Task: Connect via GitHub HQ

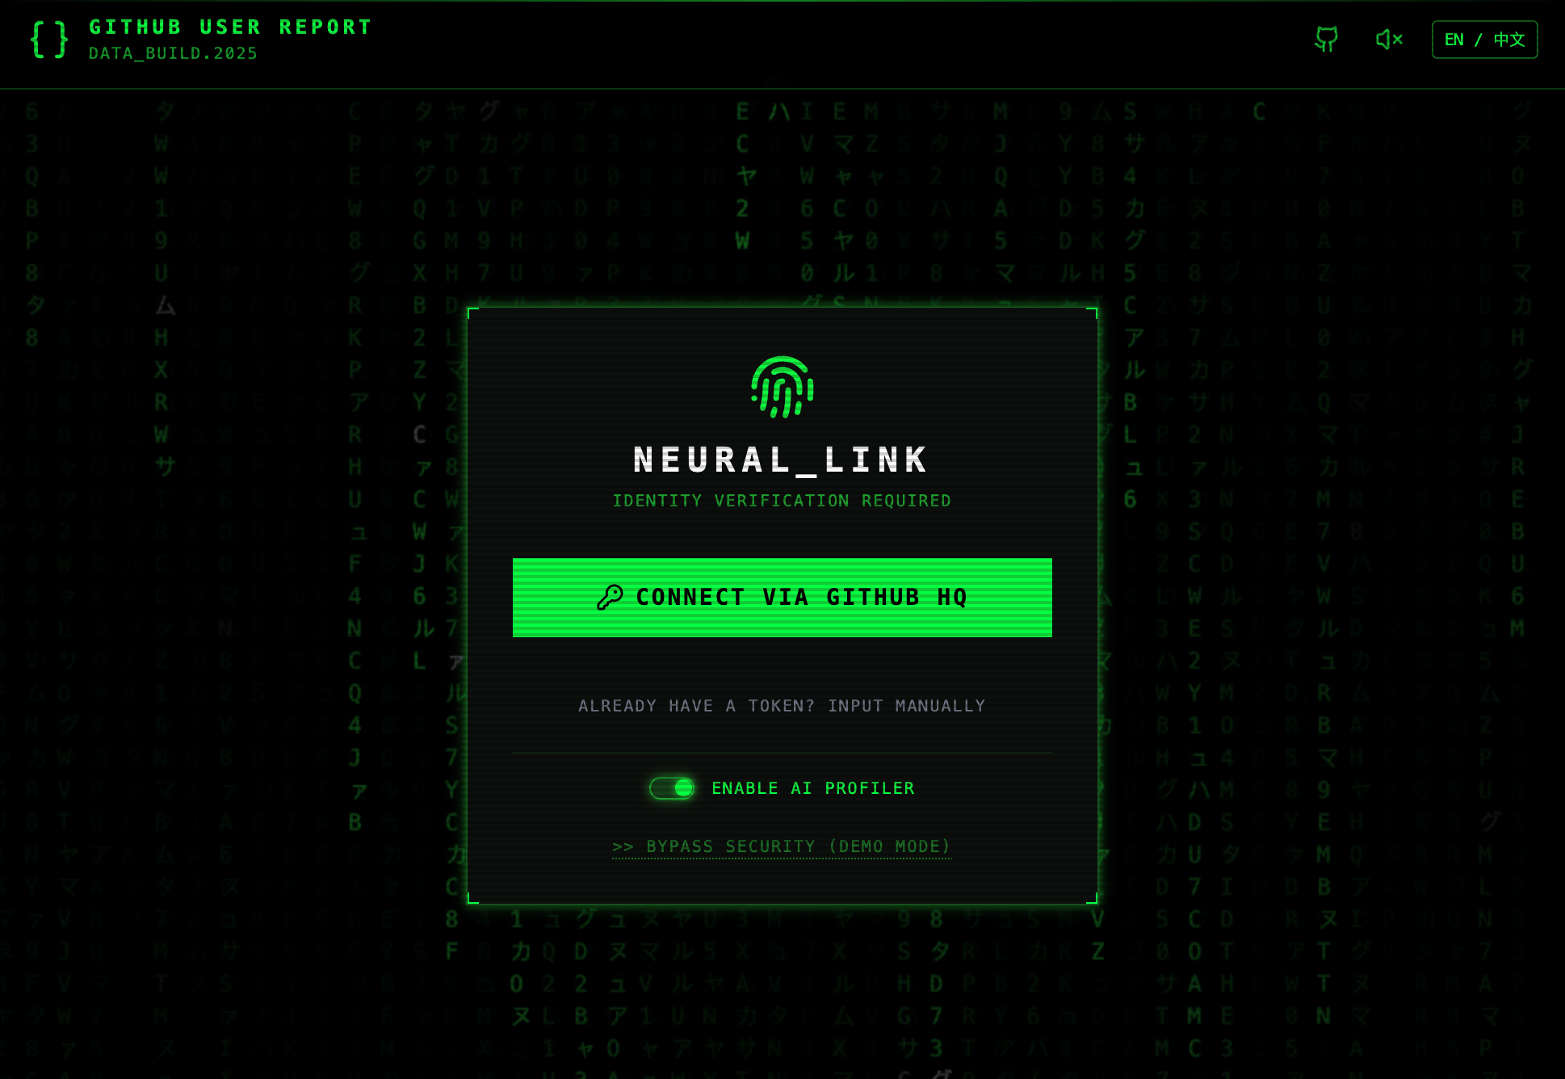Action: click(782, 598)
